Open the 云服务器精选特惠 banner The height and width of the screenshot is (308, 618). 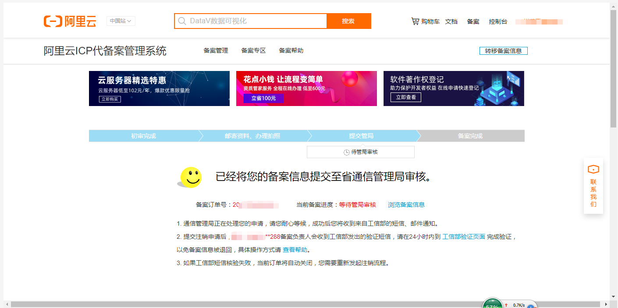point(159,89)
